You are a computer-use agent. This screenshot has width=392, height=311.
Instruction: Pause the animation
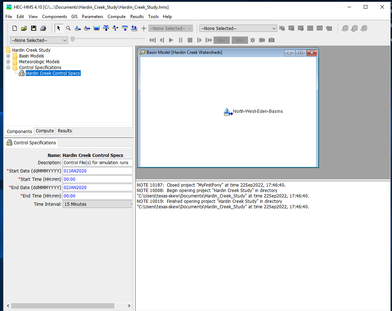tap(181, 40)
